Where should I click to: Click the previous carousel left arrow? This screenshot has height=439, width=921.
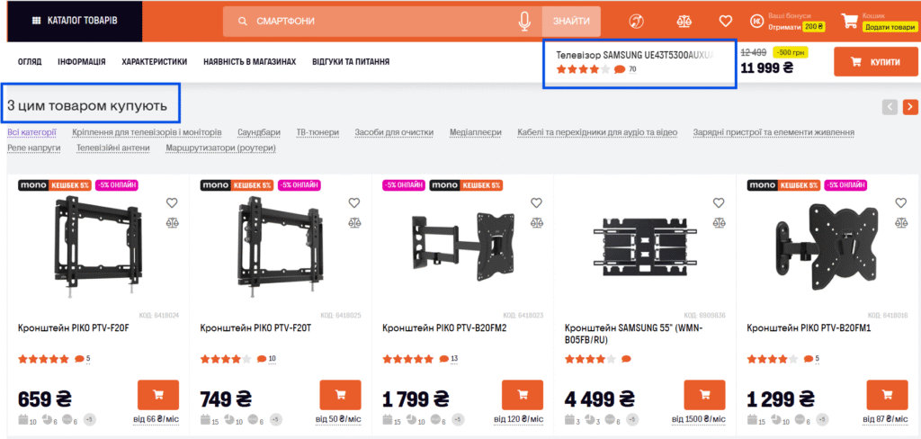click(890, 107)
